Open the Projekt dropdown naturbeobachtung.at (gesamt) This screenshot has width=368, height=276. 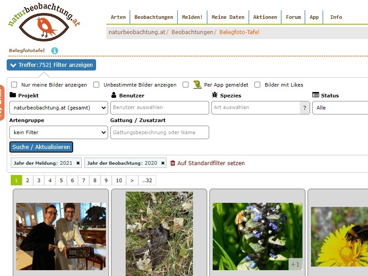[59, 108]
